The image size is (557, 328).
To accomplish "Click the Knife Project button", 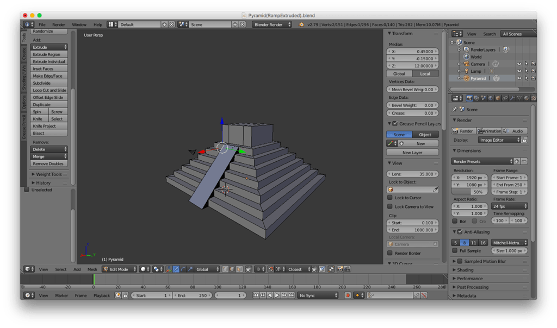I will click(49, 126).
